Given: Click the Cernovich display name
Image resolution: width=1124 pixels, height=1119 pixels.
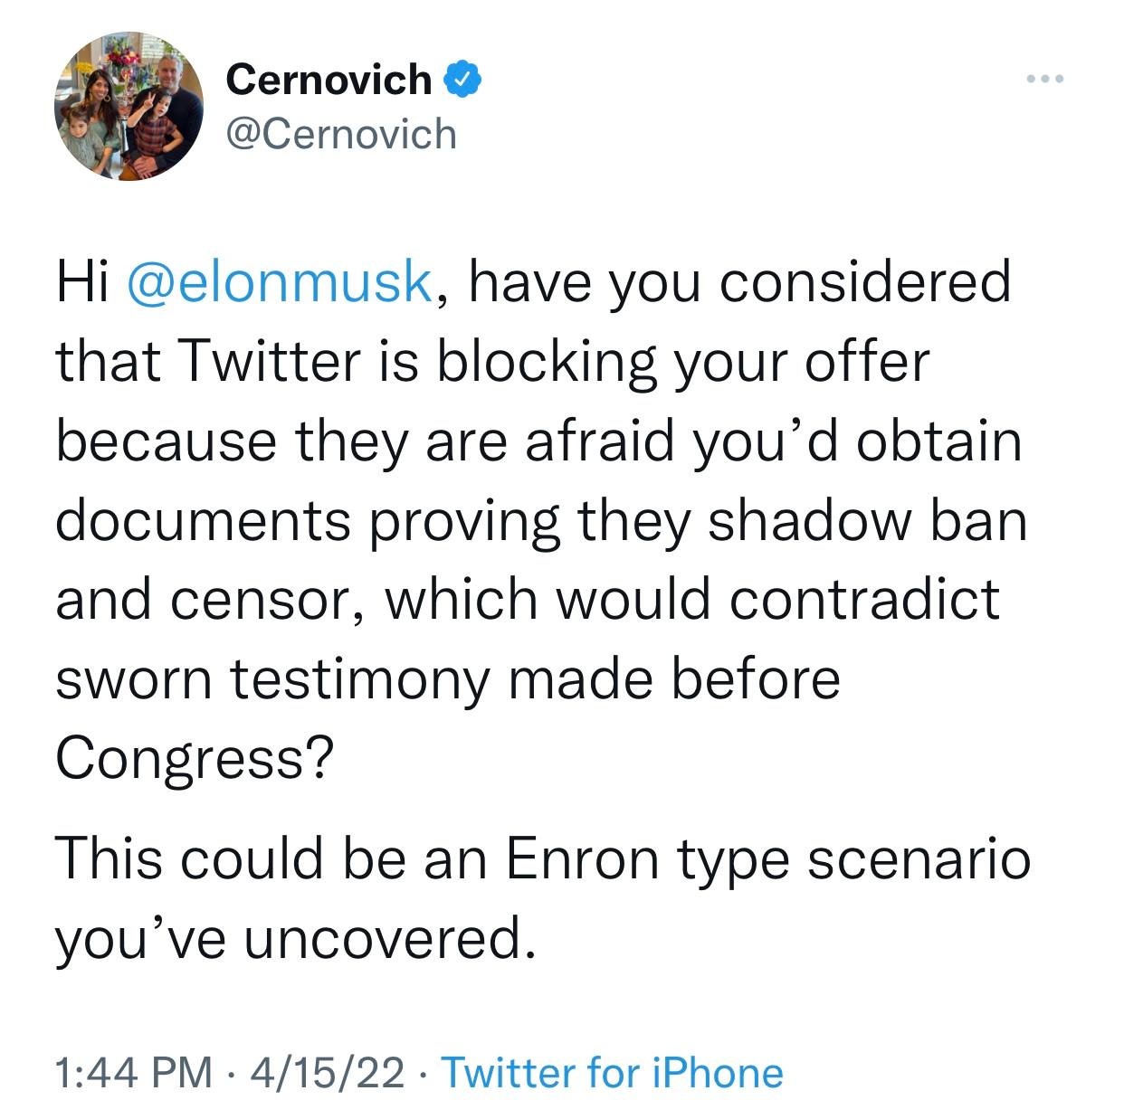Looking at the screenshot, I should tap(329, 80).
